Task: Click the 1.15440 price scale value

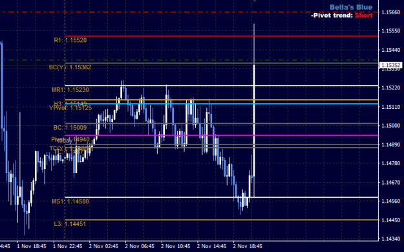Action: click(x=391, y=50)
